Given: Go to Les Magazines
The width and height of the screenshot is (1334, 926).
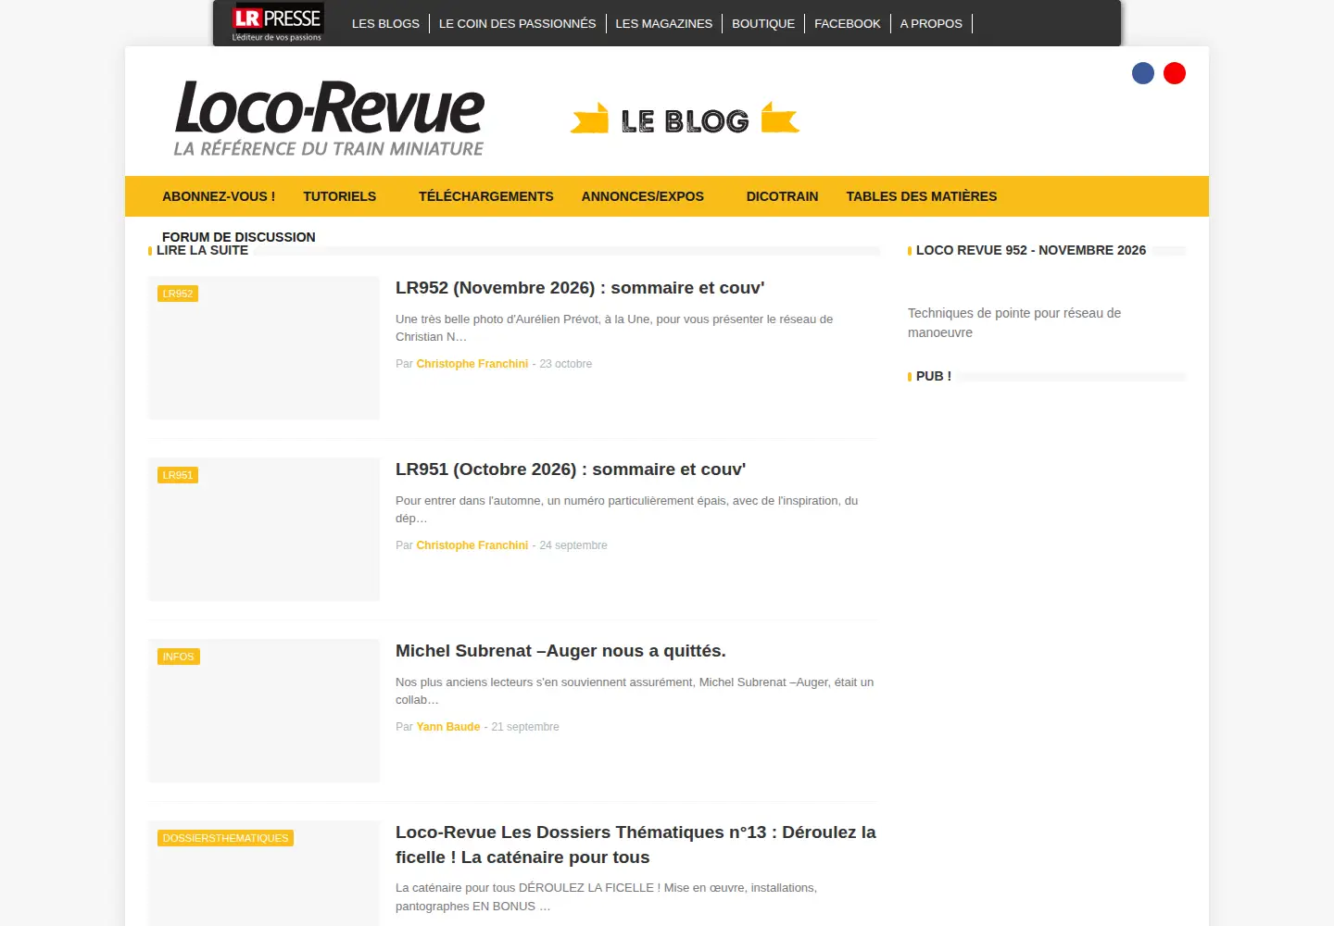Looking at the screenshot, I should (664, 23).
